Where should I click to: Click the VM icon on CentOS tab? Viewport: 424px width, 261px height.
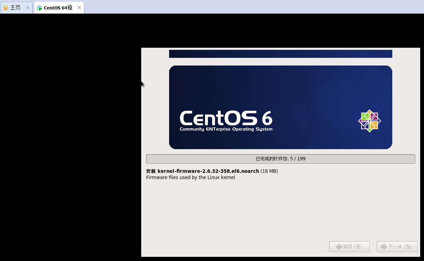[39, 8]
